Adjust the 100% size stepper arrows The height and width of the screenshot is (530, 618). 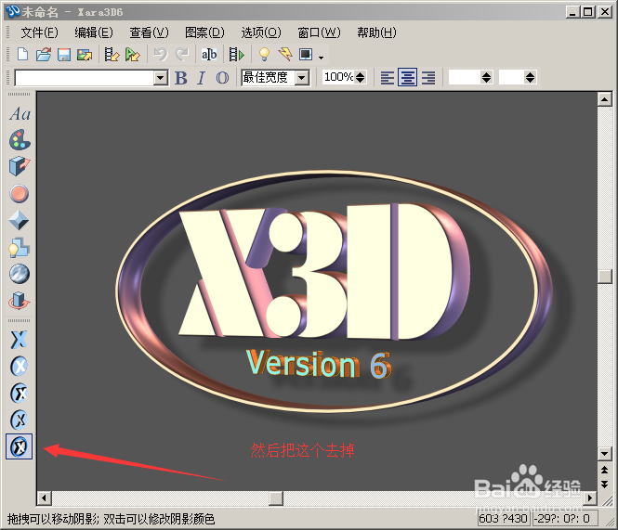click(360, 77)
